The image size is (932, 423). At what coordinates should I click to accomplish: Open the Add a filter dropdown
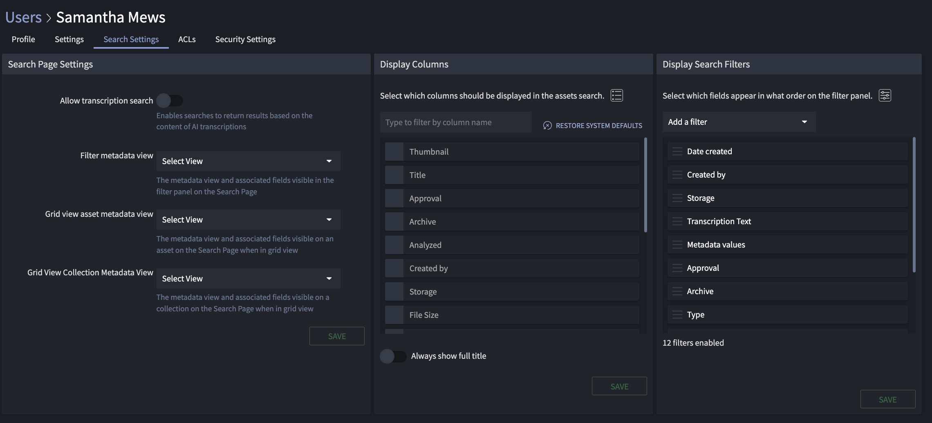pyautogui.click(x=739, y=122)
